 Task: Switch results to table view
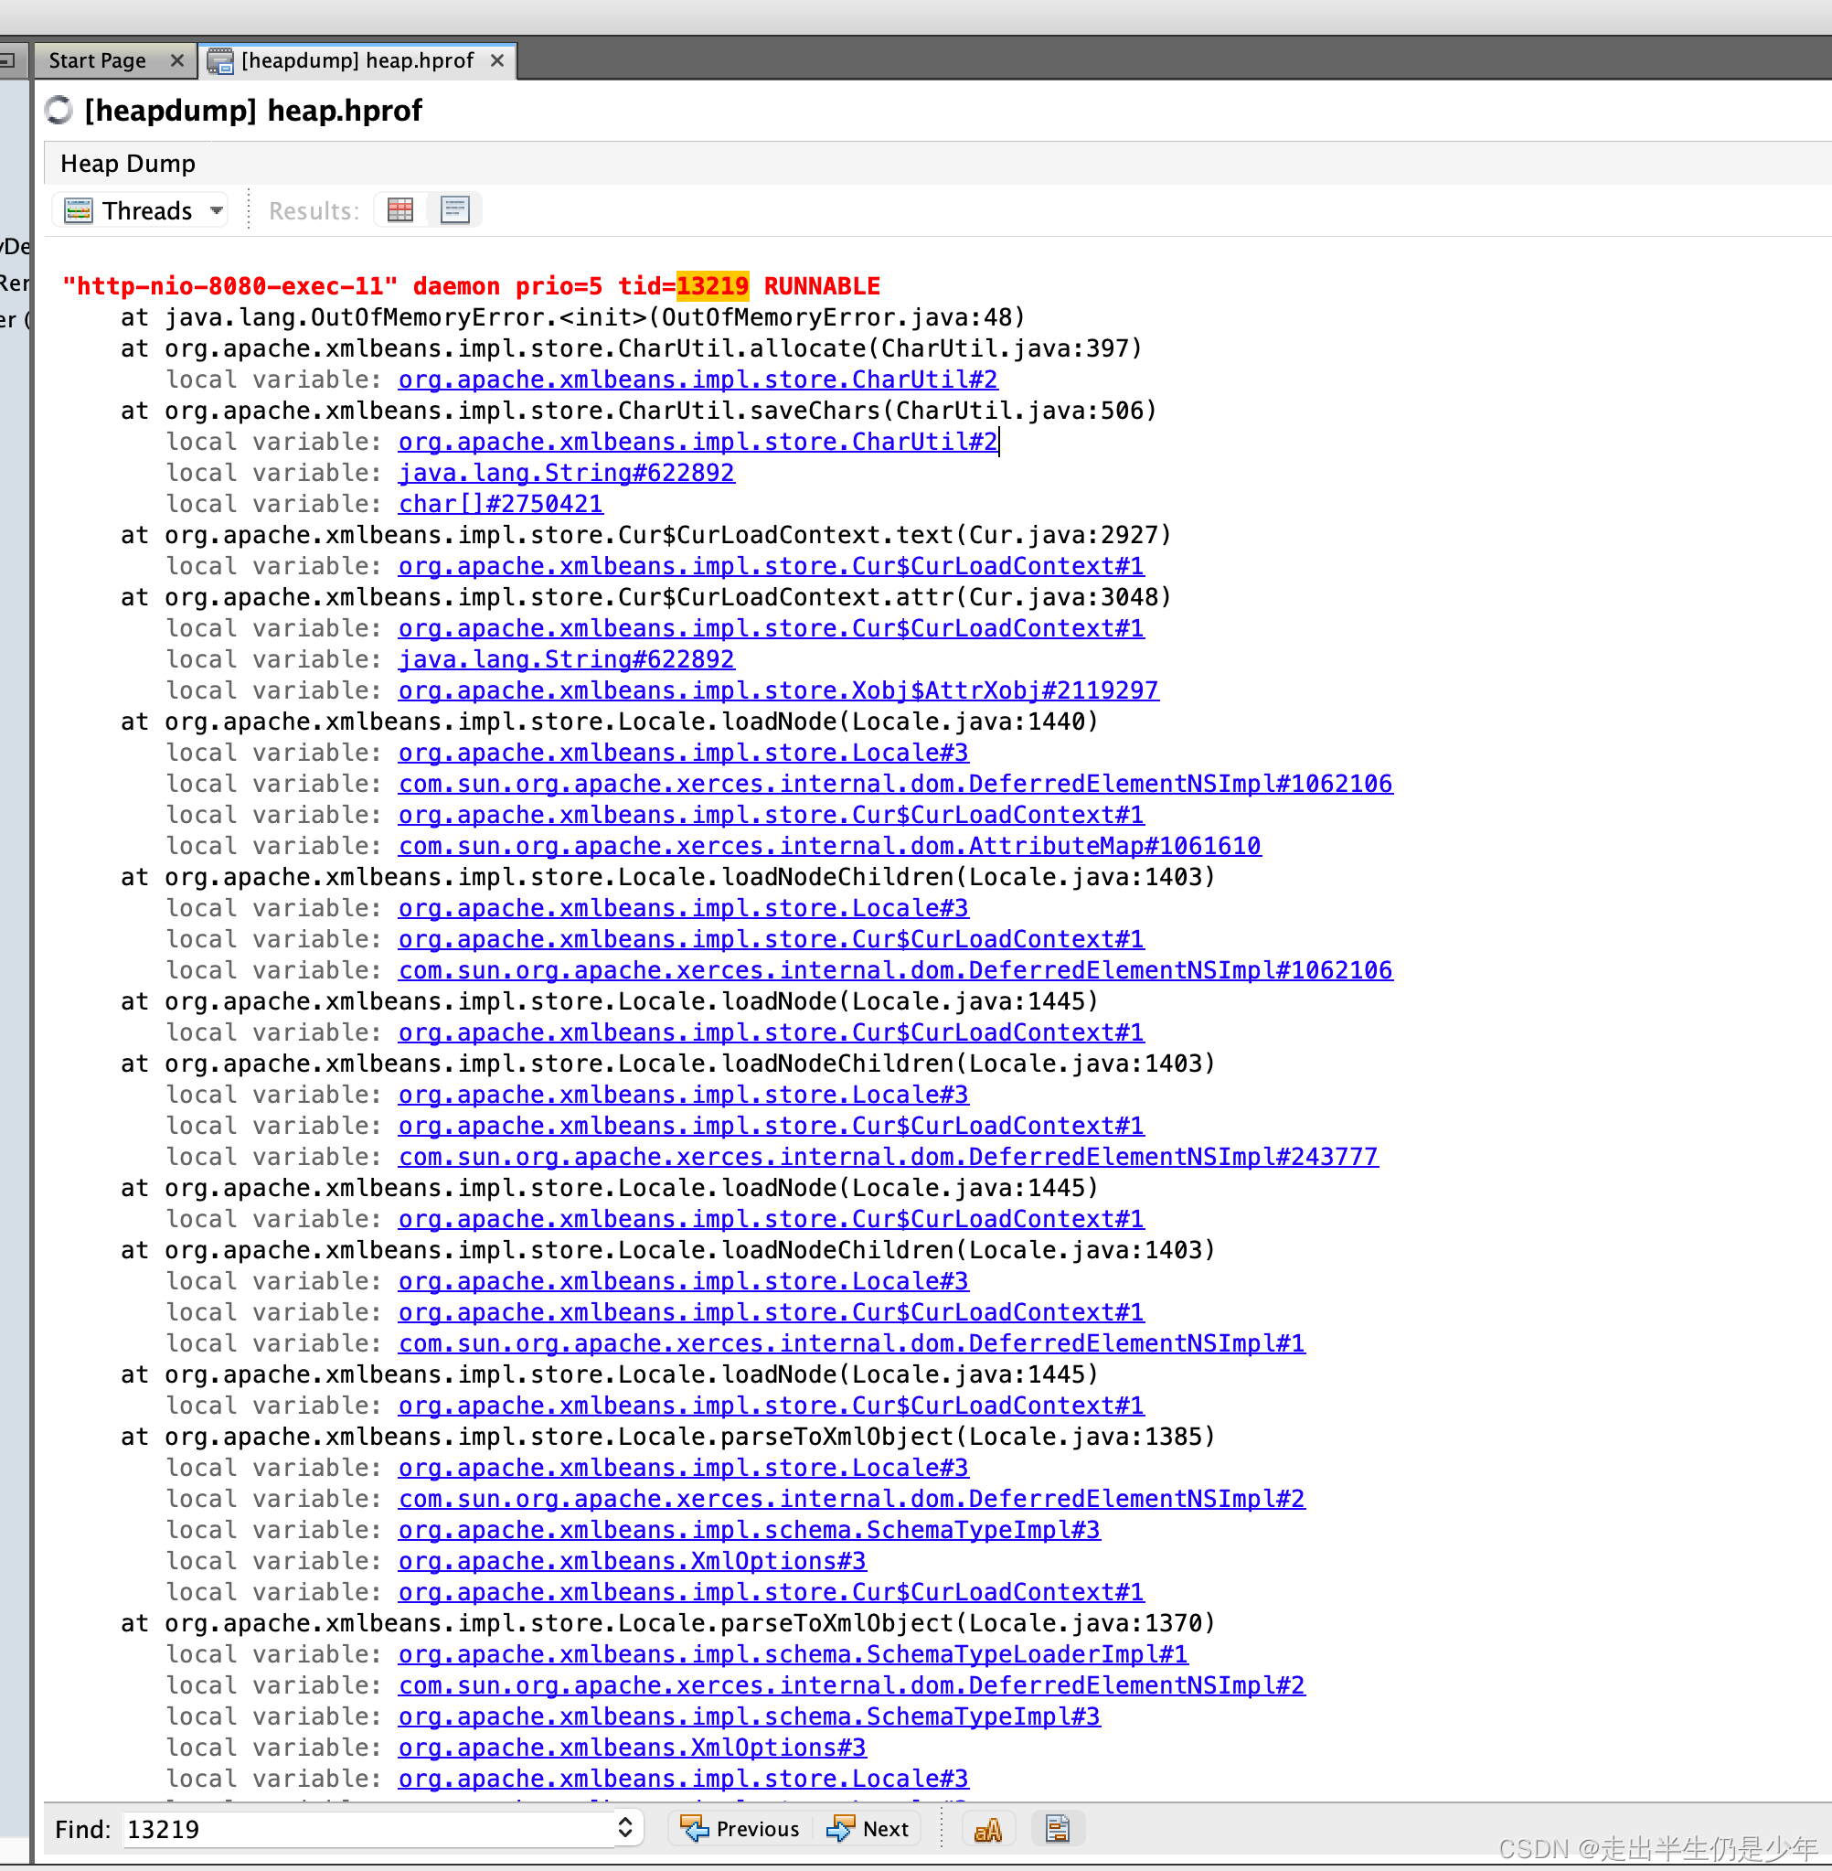point(400,209)
